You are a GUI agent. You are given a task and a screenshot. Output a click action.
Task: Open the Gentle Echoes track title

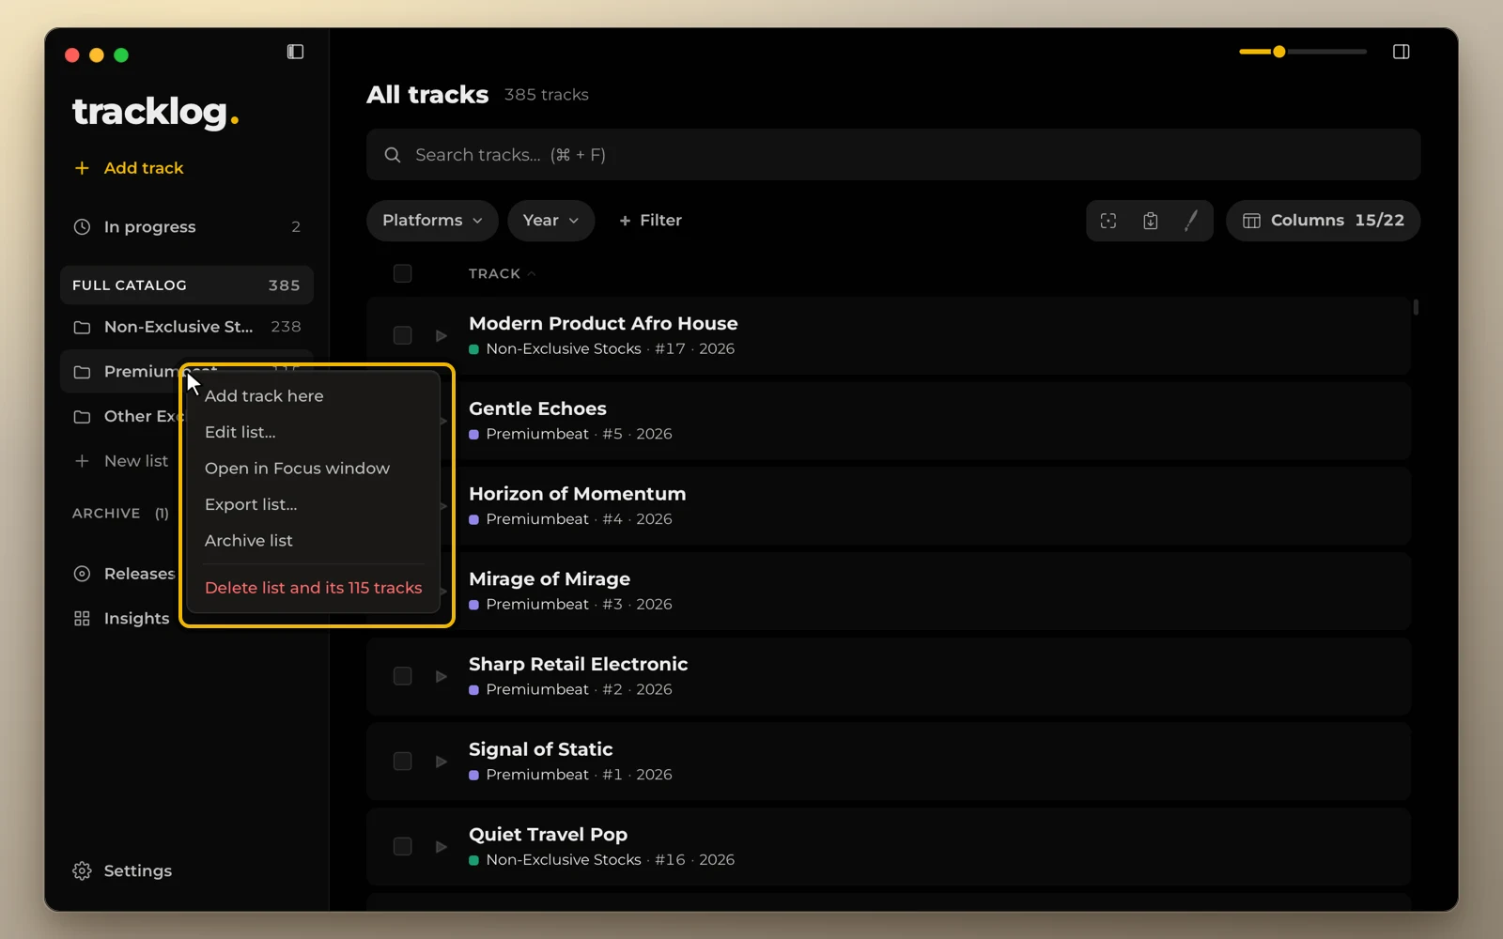[x=537, y=409]
